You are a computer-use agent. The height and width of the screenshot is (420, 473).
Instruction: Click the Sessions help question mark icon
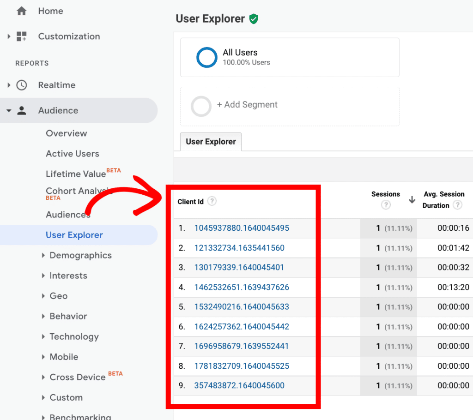386,205
